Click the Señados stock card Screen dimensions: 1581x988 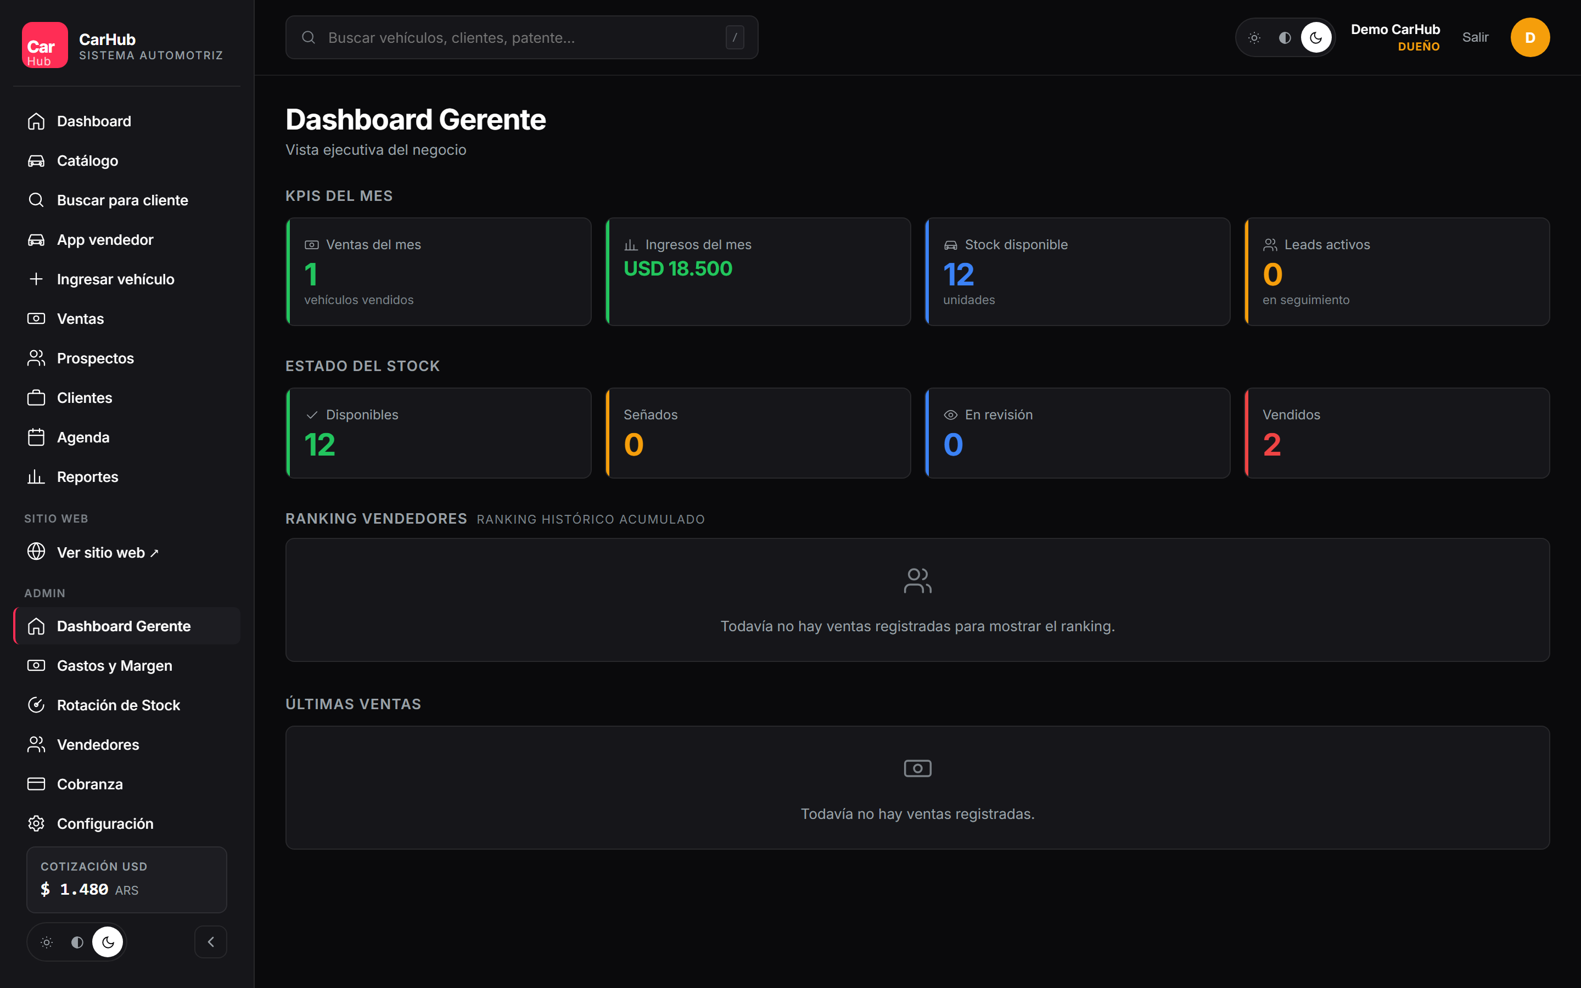point(758,433)
